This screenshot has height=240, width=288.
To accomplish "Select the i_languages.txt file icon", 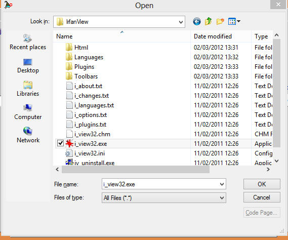I will (69, 105).
